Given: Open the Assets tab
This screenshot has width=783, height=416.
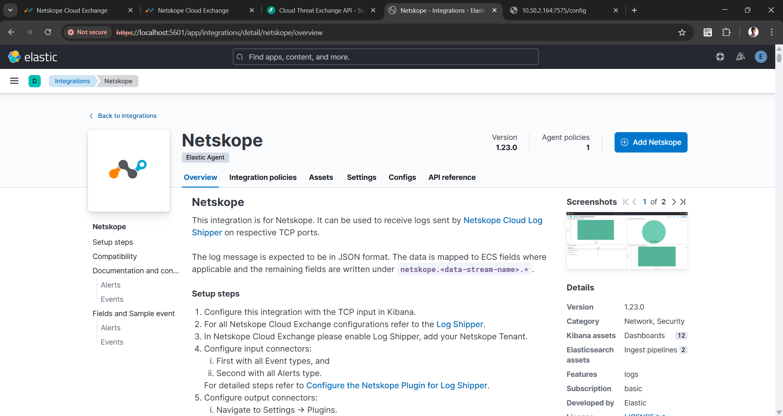Looking at the screenshot, I should [321, 177].
